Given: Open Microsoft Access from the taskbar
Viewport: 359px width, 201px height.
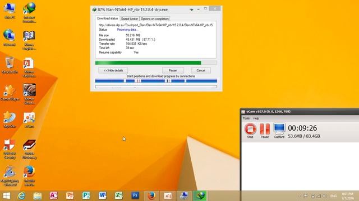Looking at the screenshot, I should (x=54, y=196).
